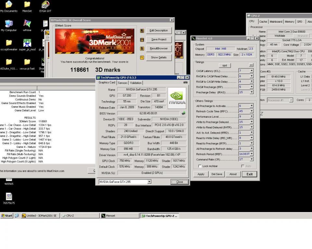Click the NVIDIA logo in GPU-Z
Viewport: 312px width, 249px height.
click(177, 98)
